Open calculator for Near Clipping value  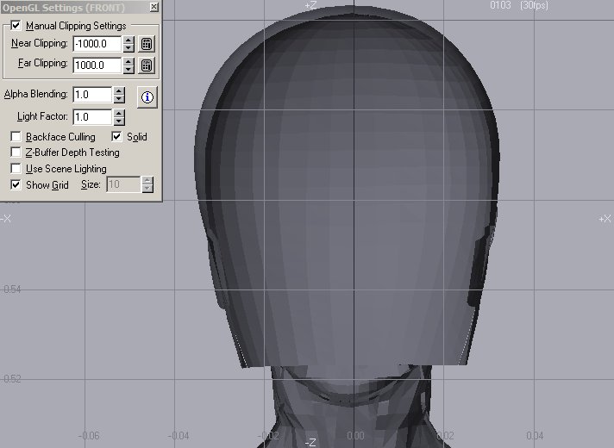point(147,44)
